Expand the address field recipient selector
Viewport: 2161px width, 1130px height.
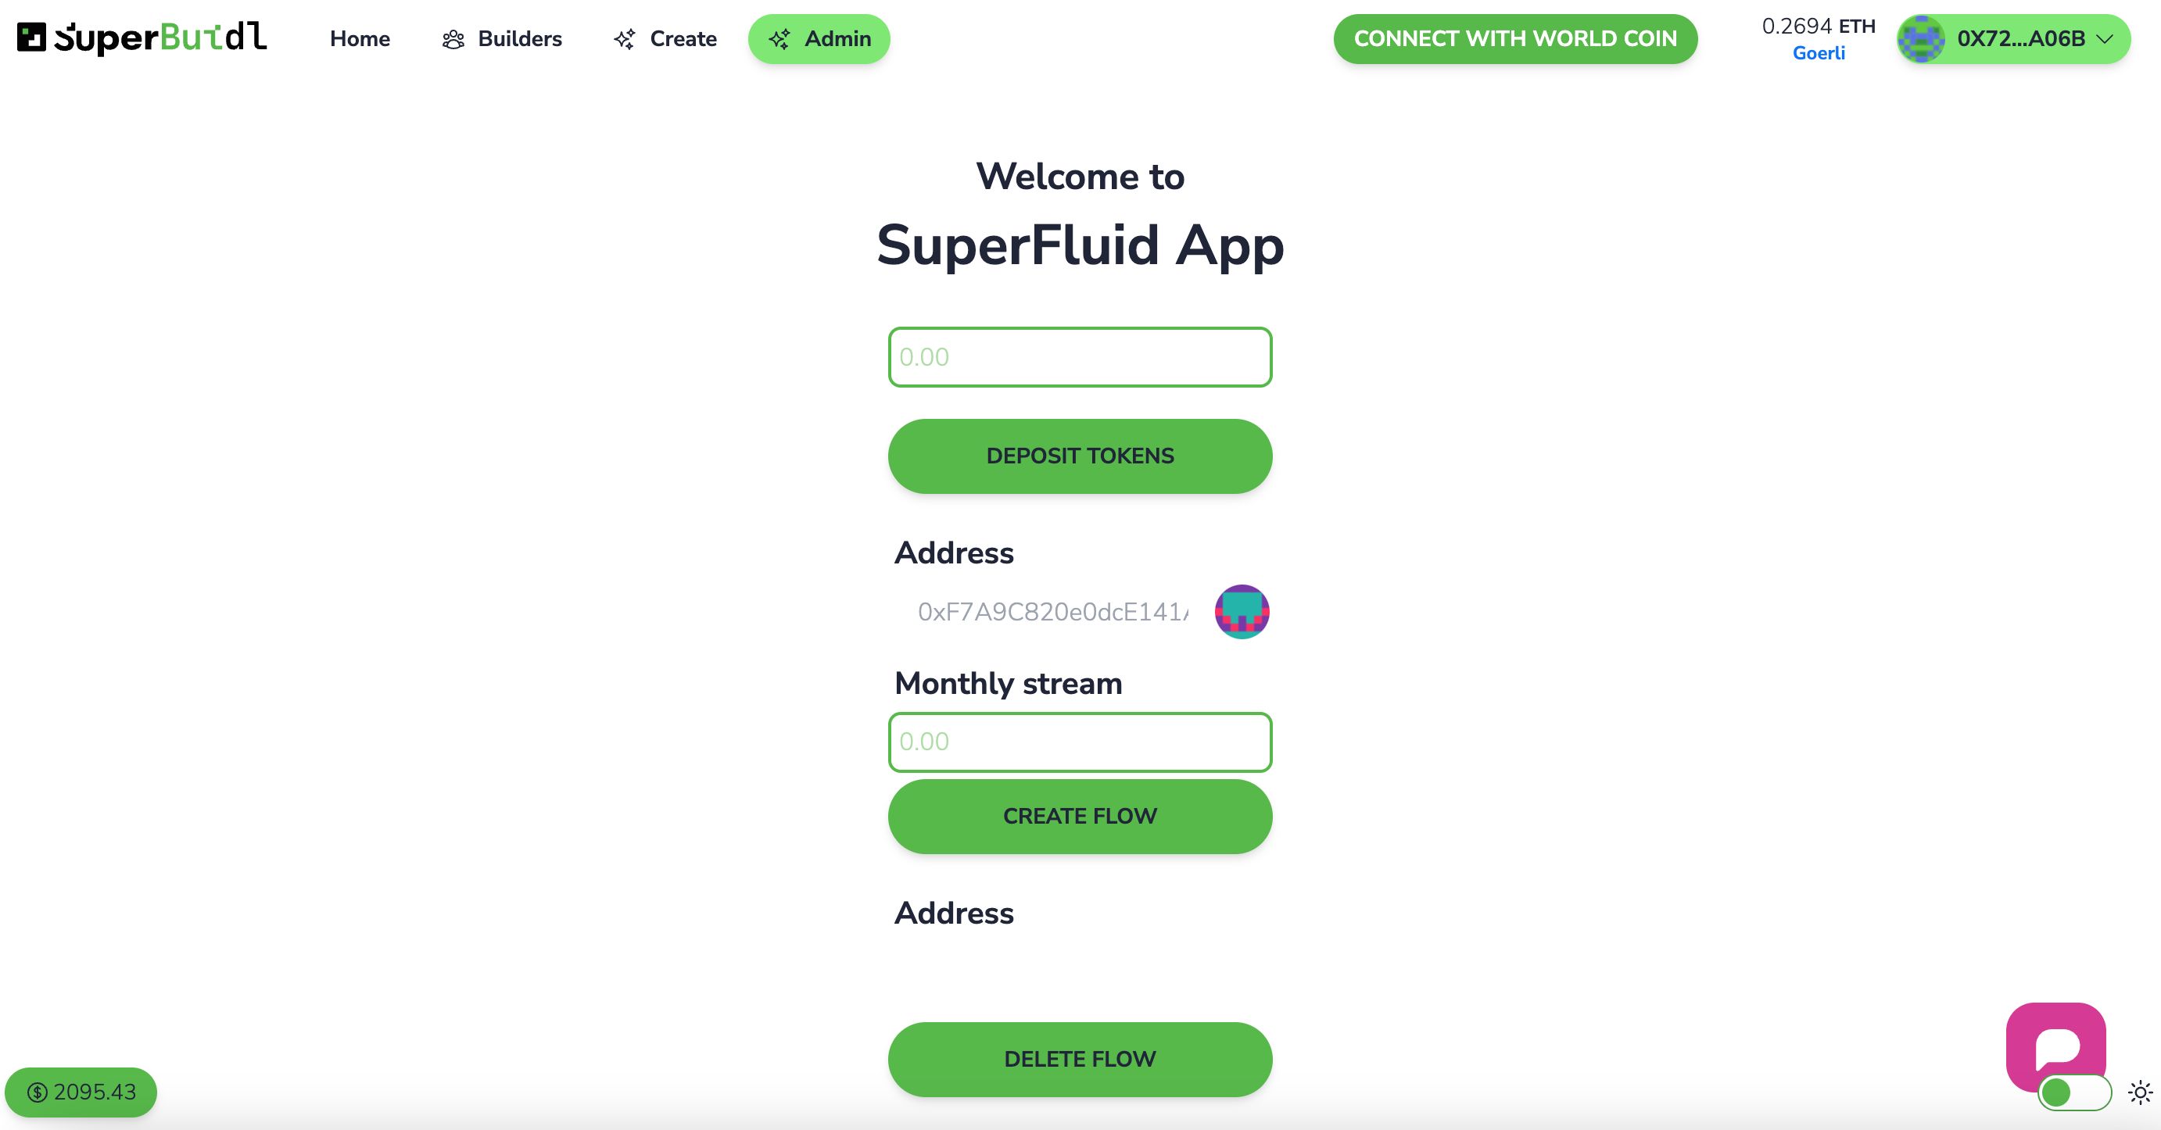tap(1242, 610)
